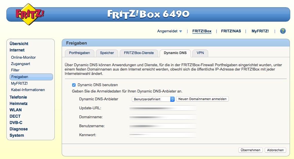This screenshot has width=294, height=159.
Task: Select the VPN tab
Action: click(200, 53)
